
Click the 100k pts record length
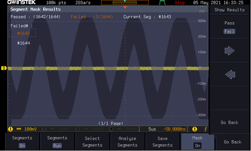[x=56, y=3]
